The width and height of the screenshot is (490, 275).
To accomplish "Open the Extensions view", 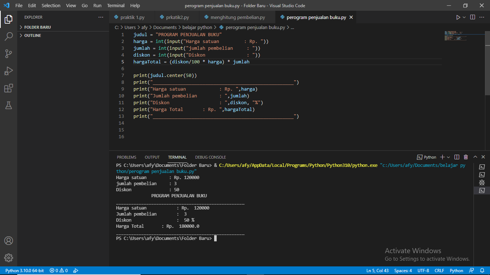I will [x=9, y=88].
